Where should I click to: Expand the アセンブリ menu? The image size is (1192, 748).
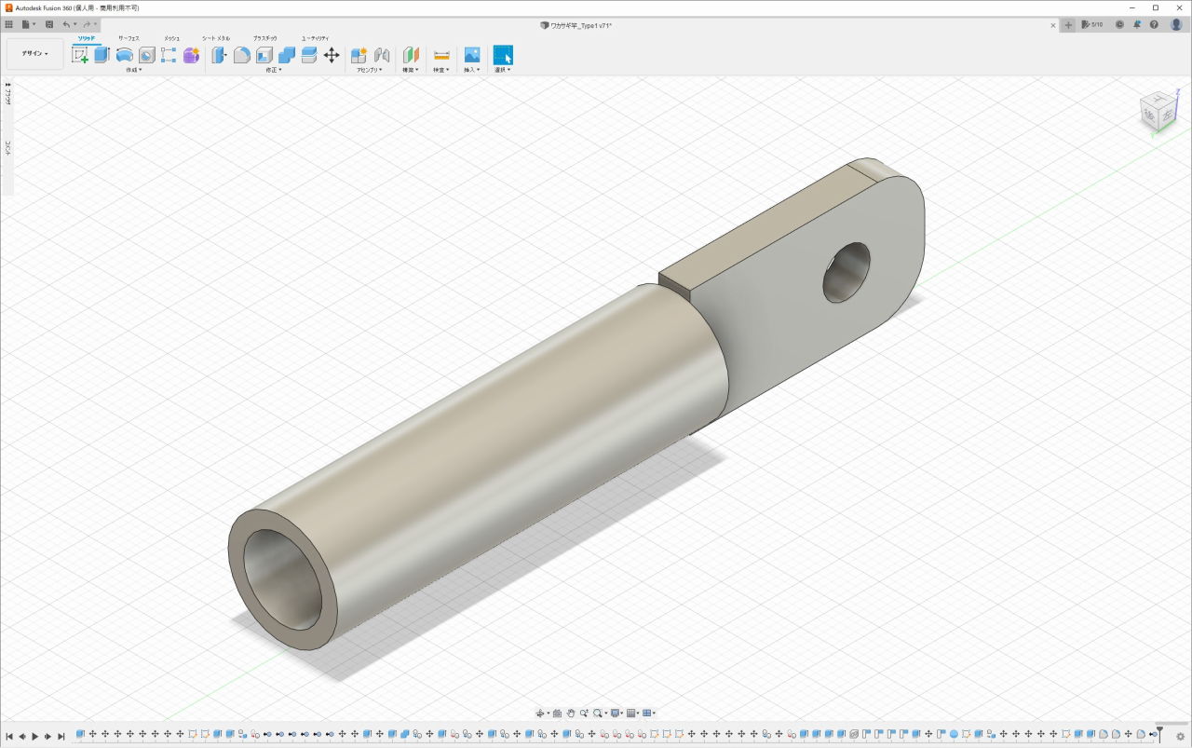[370, 70]
